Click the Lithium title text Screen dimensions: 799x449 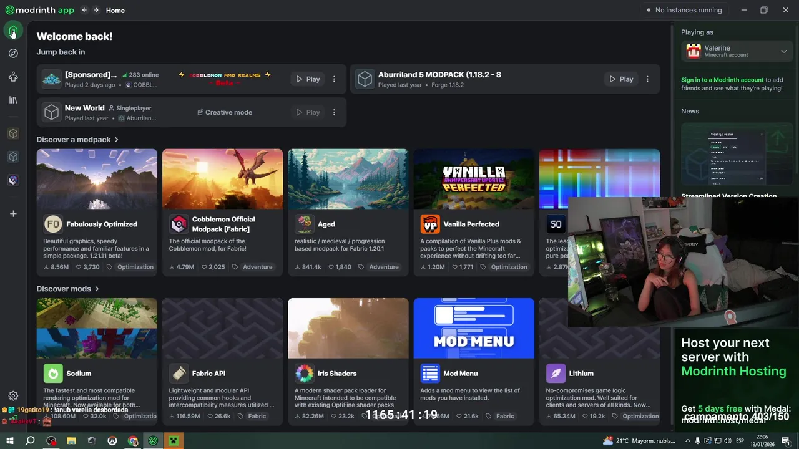coord(581,374)
